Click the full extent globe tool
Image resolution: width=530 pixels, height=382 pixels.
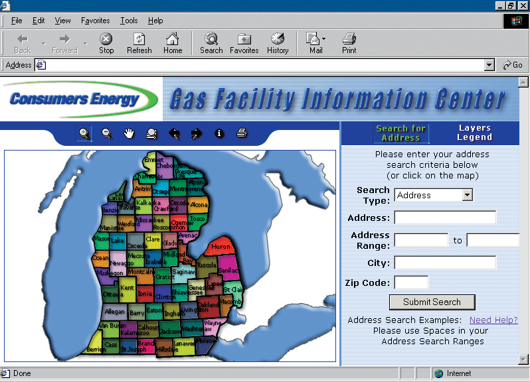coord(151,134)
